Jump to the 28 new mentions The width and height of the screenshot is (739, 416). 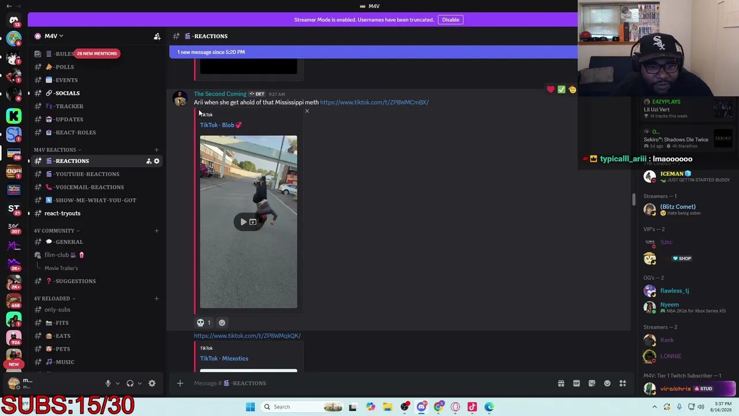96,54
